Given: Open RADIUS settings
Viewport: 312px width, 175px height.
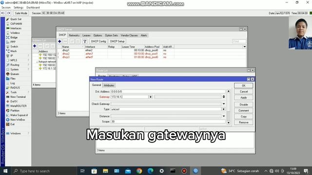Looking at the screenshot, I should [x=15, y=87].
